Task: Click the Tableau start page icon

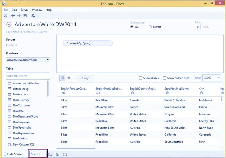Action: click(x=5, y=16)
